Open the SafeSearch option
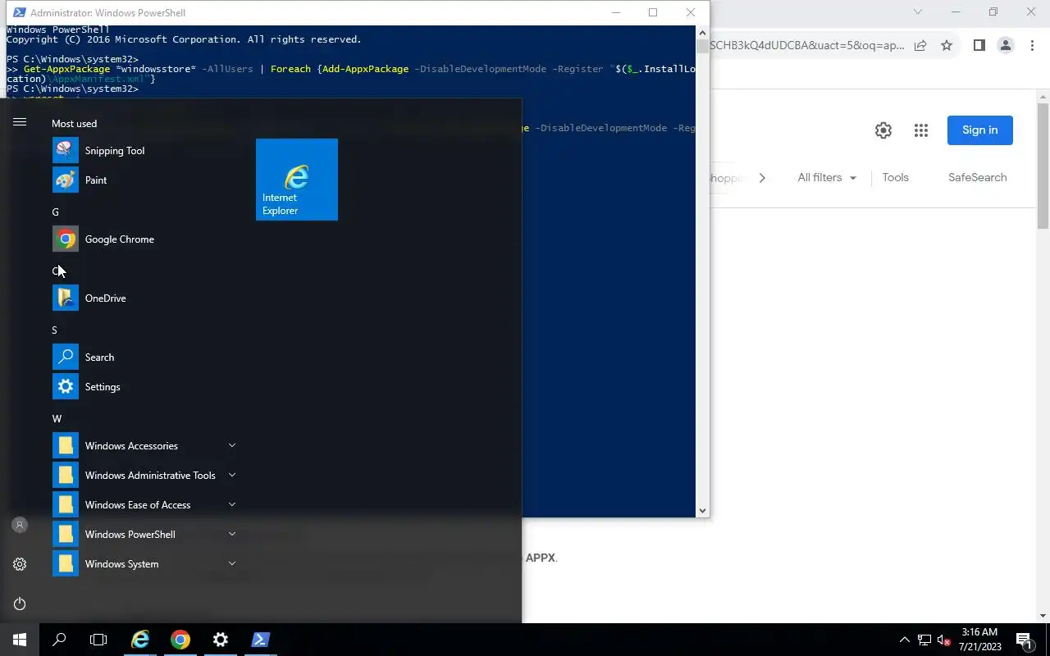The height and width of the screenshot is (656, 1050). pyautogui.click(x=978, y=178)
